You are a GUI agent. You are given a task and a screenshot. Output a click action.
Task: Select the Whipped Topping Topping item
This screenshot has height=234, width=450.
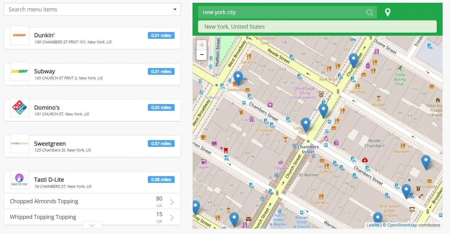(x=92, y=217)
